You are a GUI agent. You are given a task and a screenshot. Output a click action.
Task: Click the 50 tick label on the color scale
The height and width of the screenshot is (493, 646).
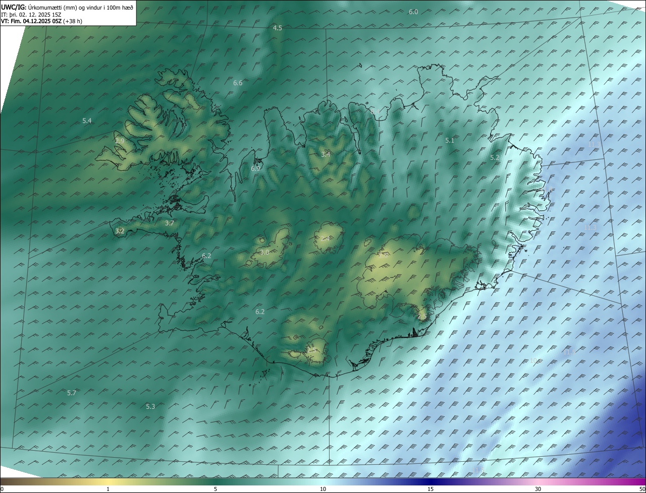642,489
